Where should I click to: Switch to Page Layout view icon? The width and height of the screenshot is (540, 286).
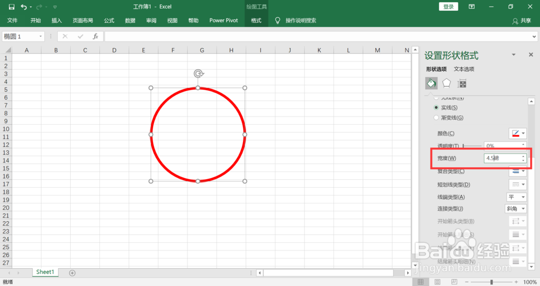tap(437, 282)
